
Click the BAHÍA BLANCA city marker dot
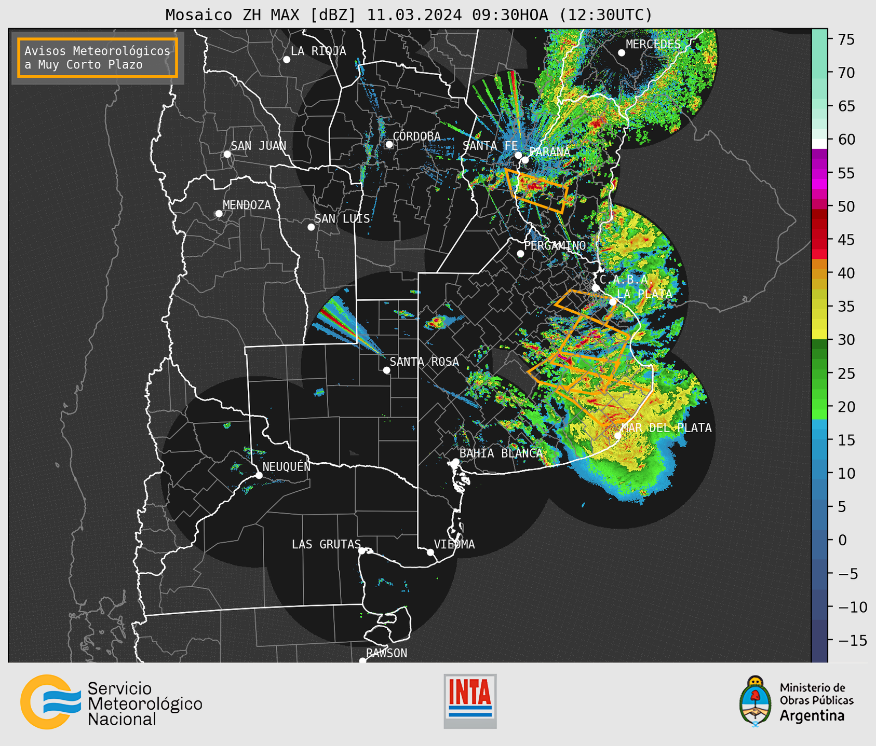coord(455,462)
